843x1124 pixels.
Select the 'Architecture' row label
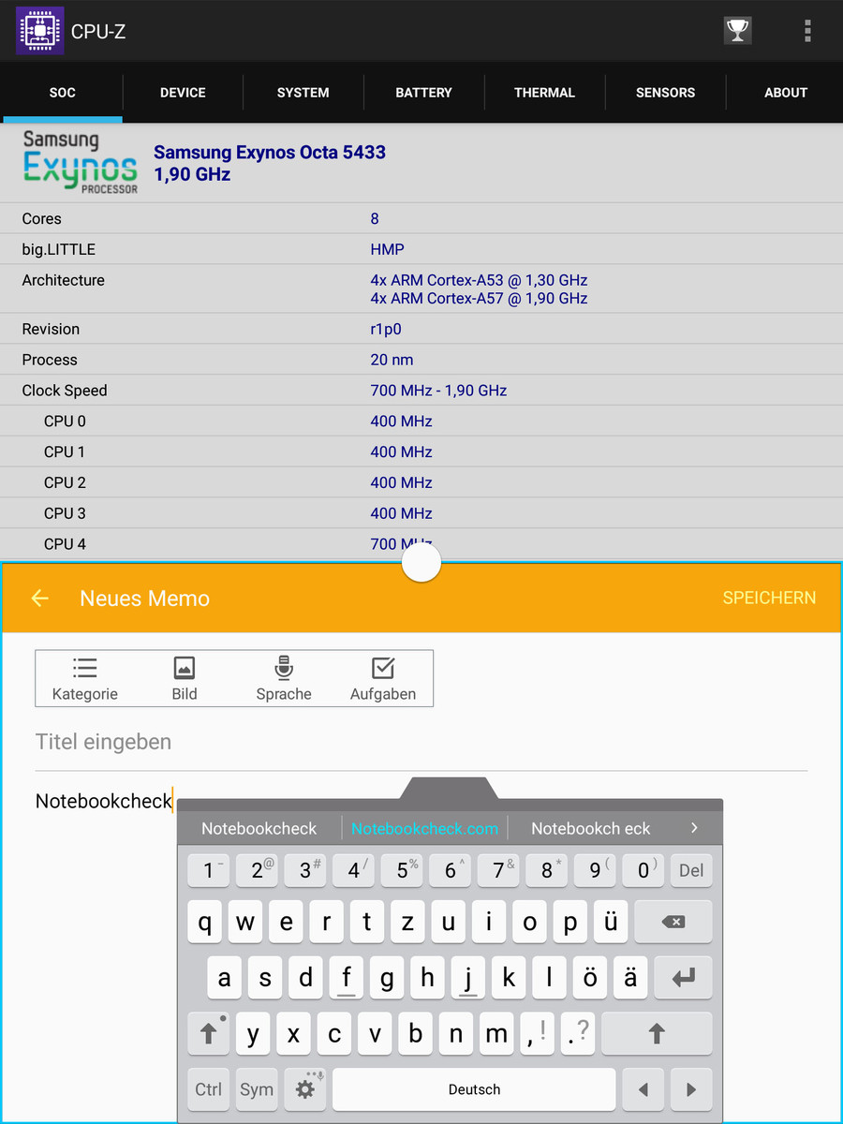click(x=64, y=280)
